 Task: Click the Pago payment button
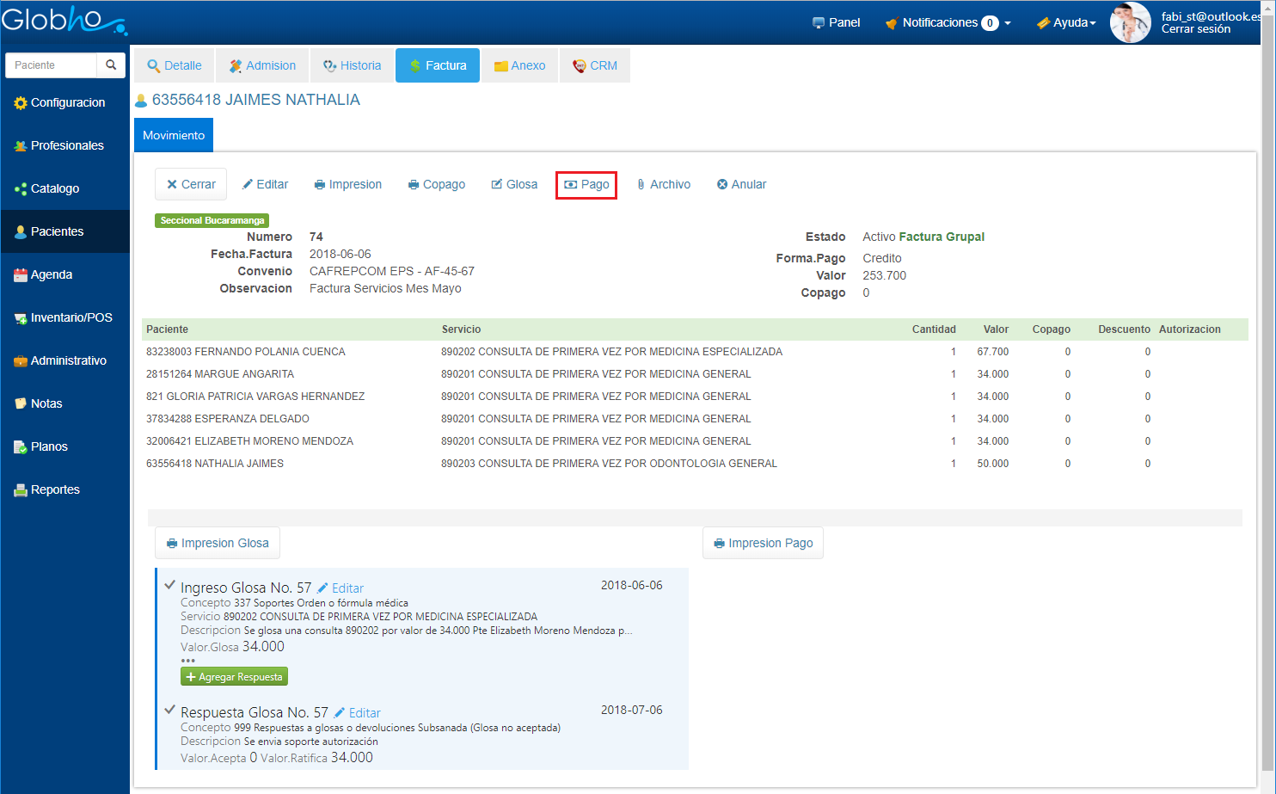pos(586,185)
